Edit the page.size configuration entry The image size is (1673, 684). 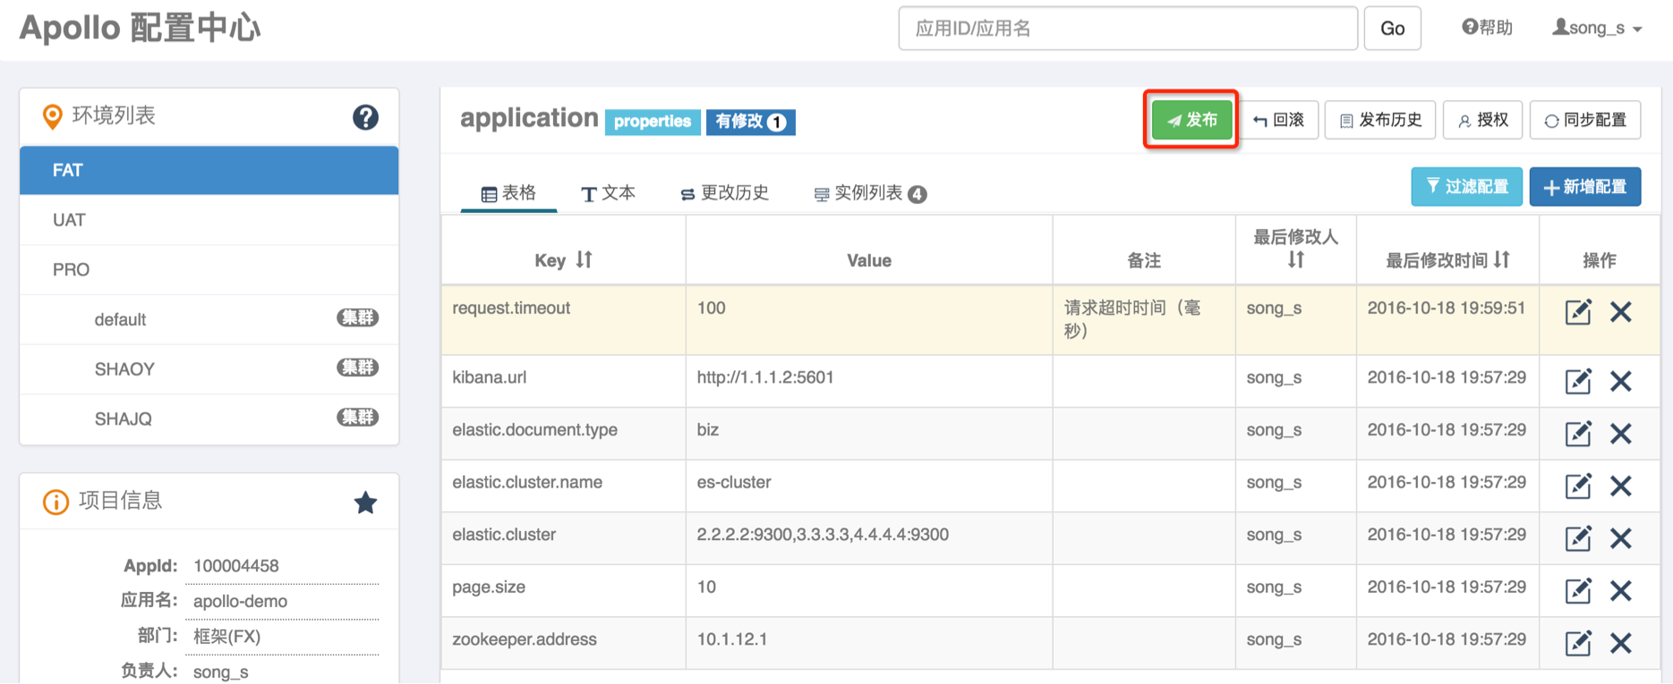pos(1577,591)
